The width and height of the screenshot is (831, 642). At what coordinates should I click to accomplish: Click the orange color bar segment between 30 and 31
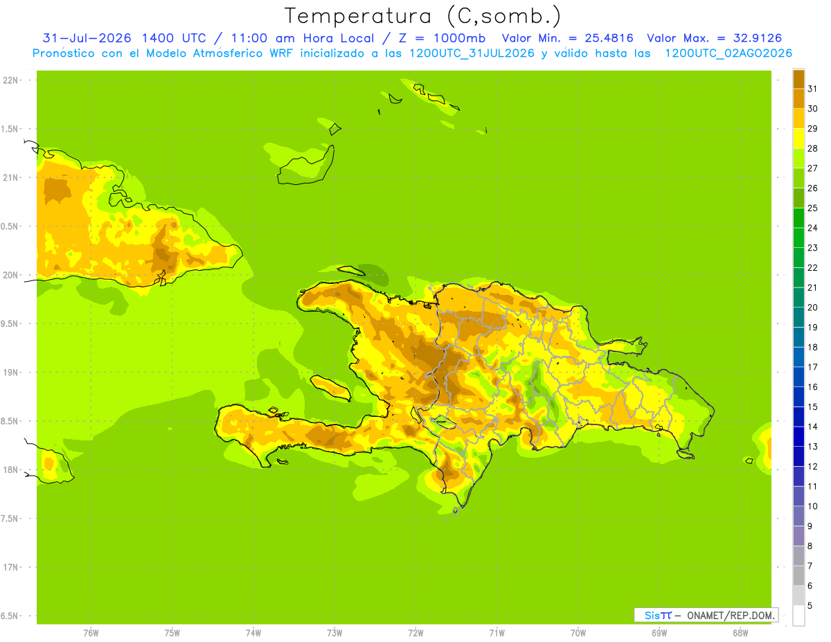tap(798, 98)
